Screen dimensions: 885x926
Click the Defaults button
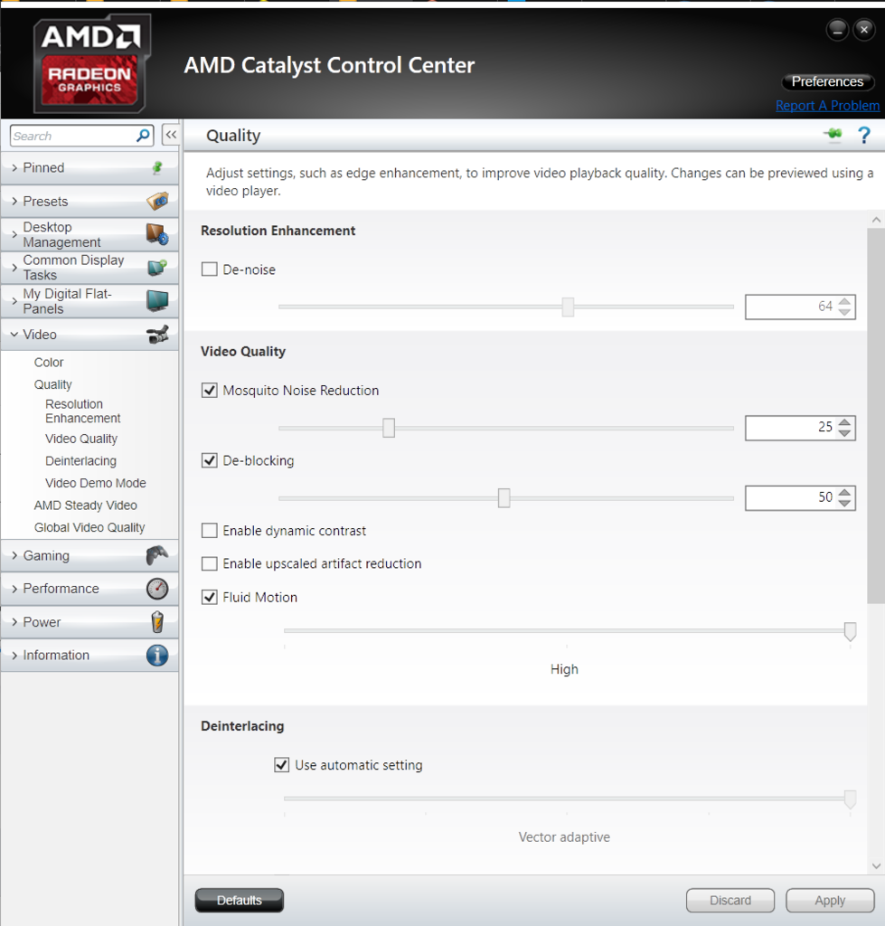(240, 900)
